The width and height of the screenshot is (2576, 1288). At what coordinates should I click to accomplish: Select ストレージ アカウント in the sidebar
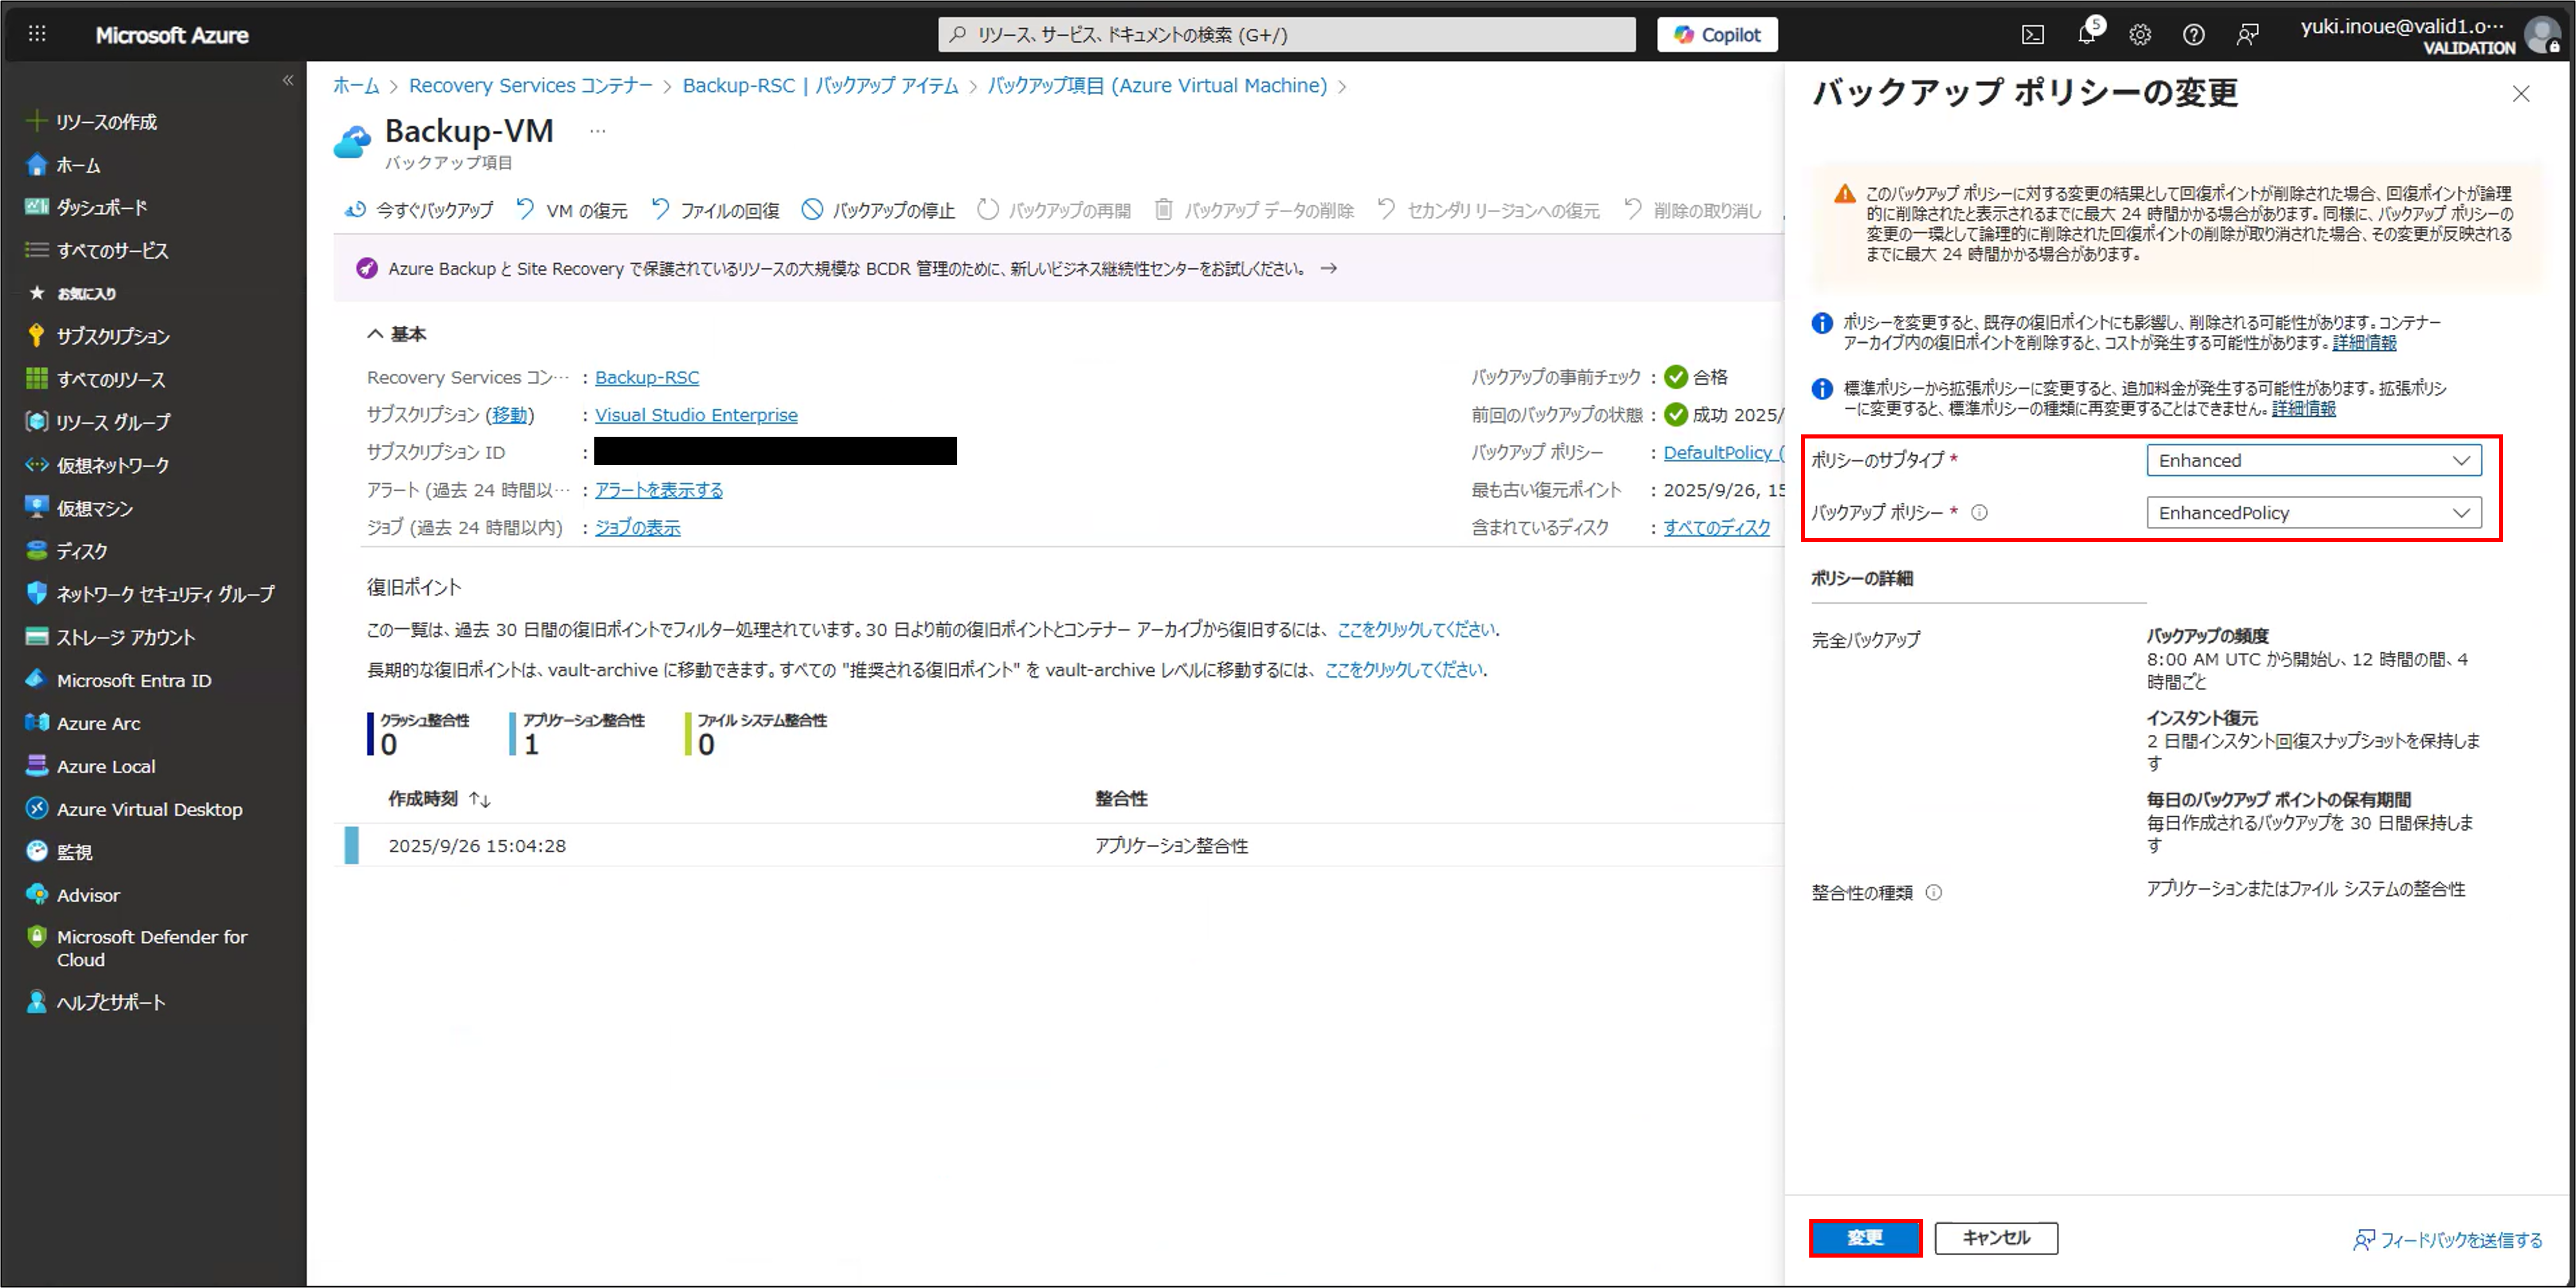click(125, 637)
